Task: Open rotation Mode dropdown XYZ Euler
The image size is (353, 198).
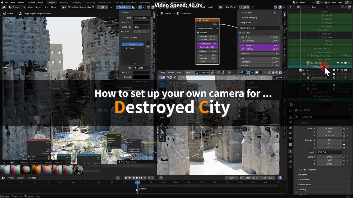Action: click(330, 152)
